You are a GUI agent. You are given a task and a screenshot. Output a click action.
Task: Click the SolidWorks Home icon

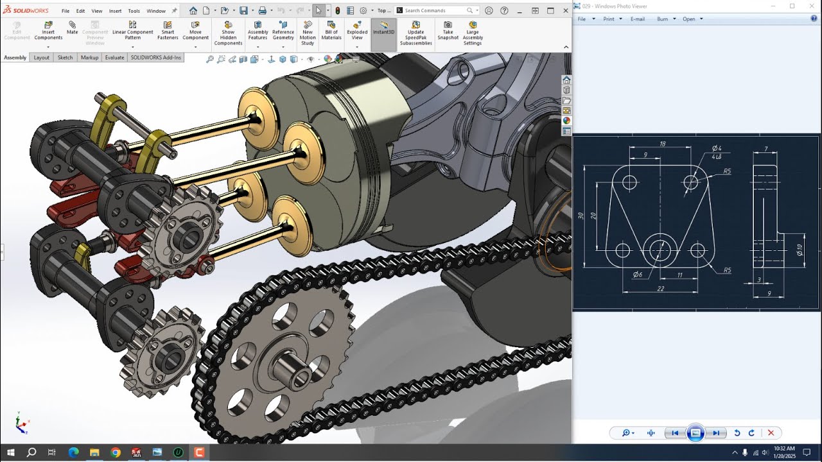coord(193,10)
